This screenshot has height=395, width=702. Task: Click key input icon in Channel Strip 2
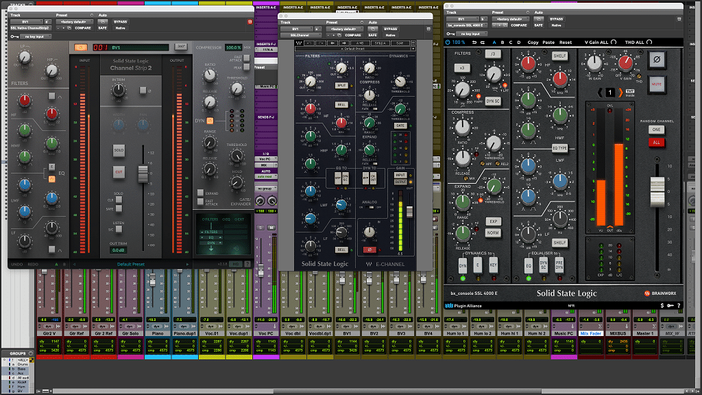(14, 36)
